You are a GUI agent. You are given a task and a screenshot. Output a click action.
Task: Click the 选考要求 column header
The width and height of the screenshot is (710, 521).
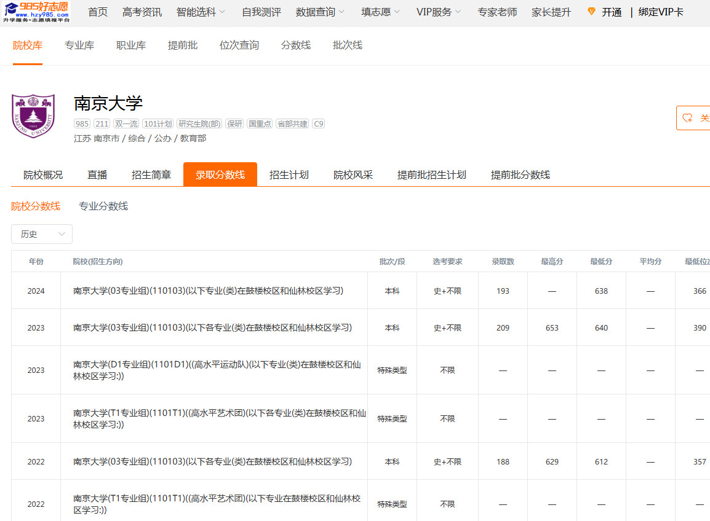click(x=447, y=261)
